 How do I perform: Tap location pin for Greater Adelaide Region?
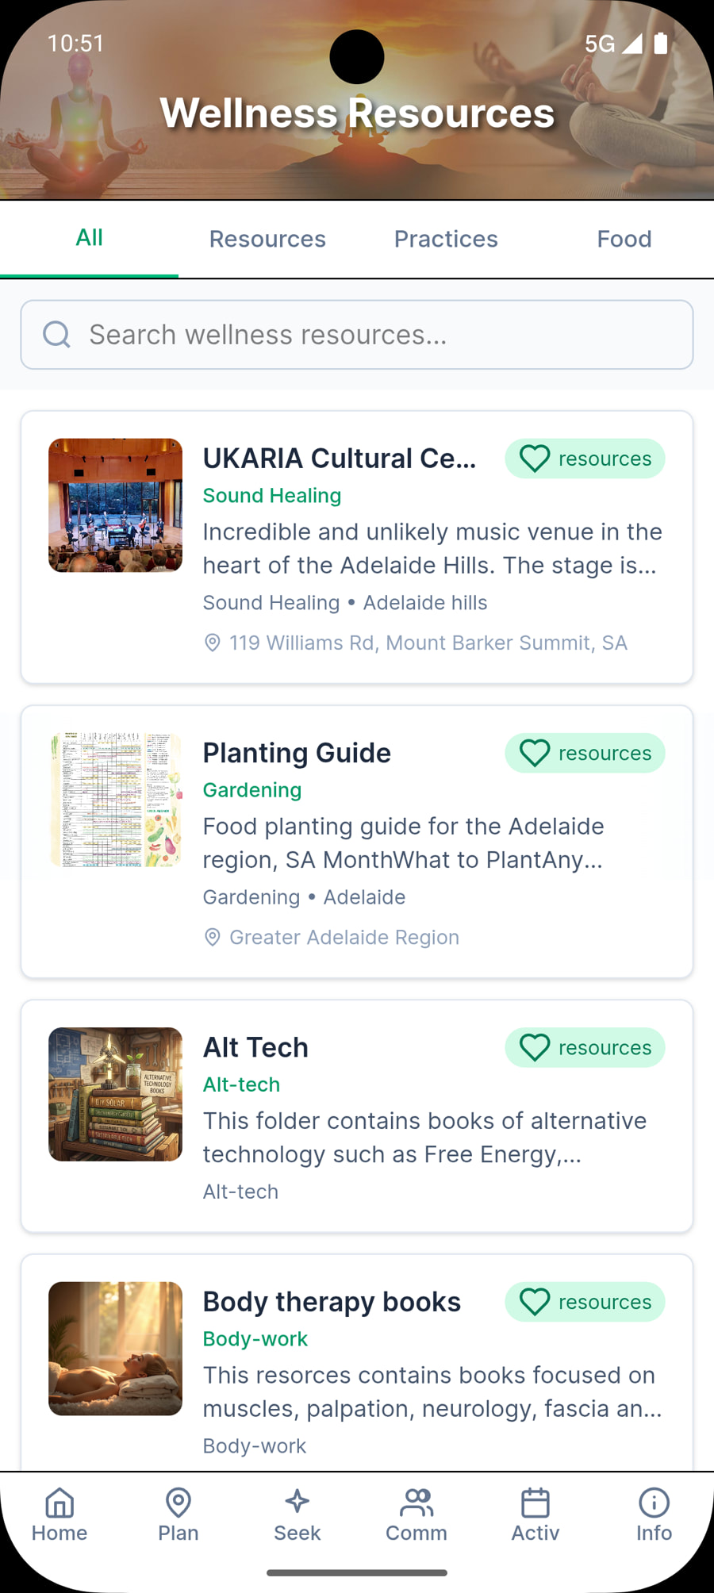click(213, 937)
